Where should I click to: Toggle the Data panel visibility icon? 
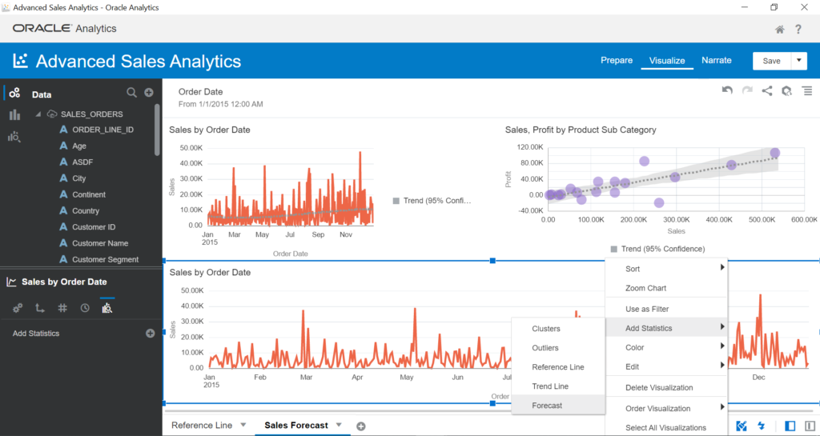(790, 426)
